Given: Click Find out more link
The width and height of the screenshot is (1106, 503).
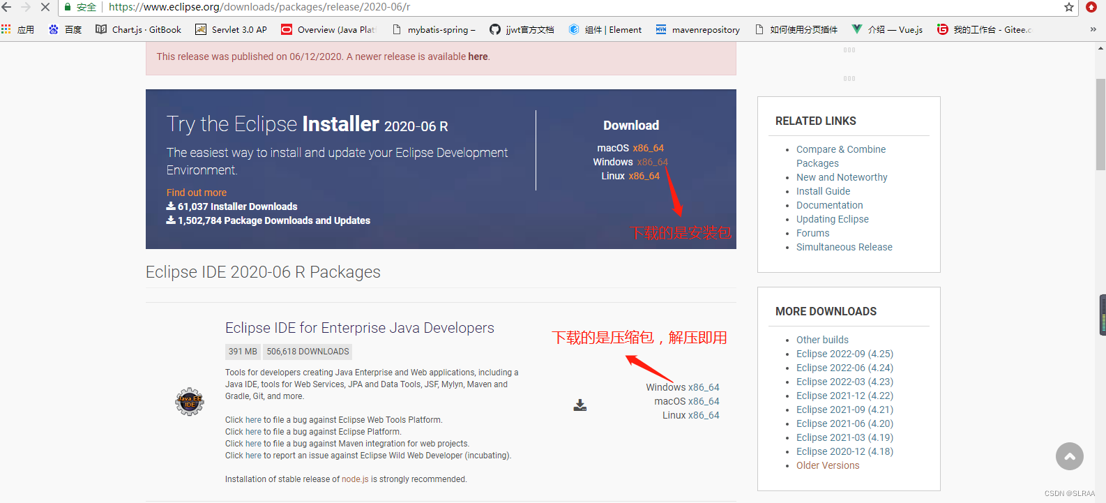Looking at the screenshot, I should [196, 193].
